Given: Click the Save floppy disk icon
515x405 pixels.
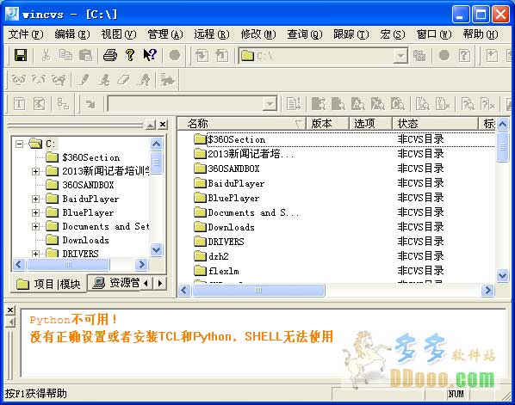Looking at the screenshot, I should [21, 55].
